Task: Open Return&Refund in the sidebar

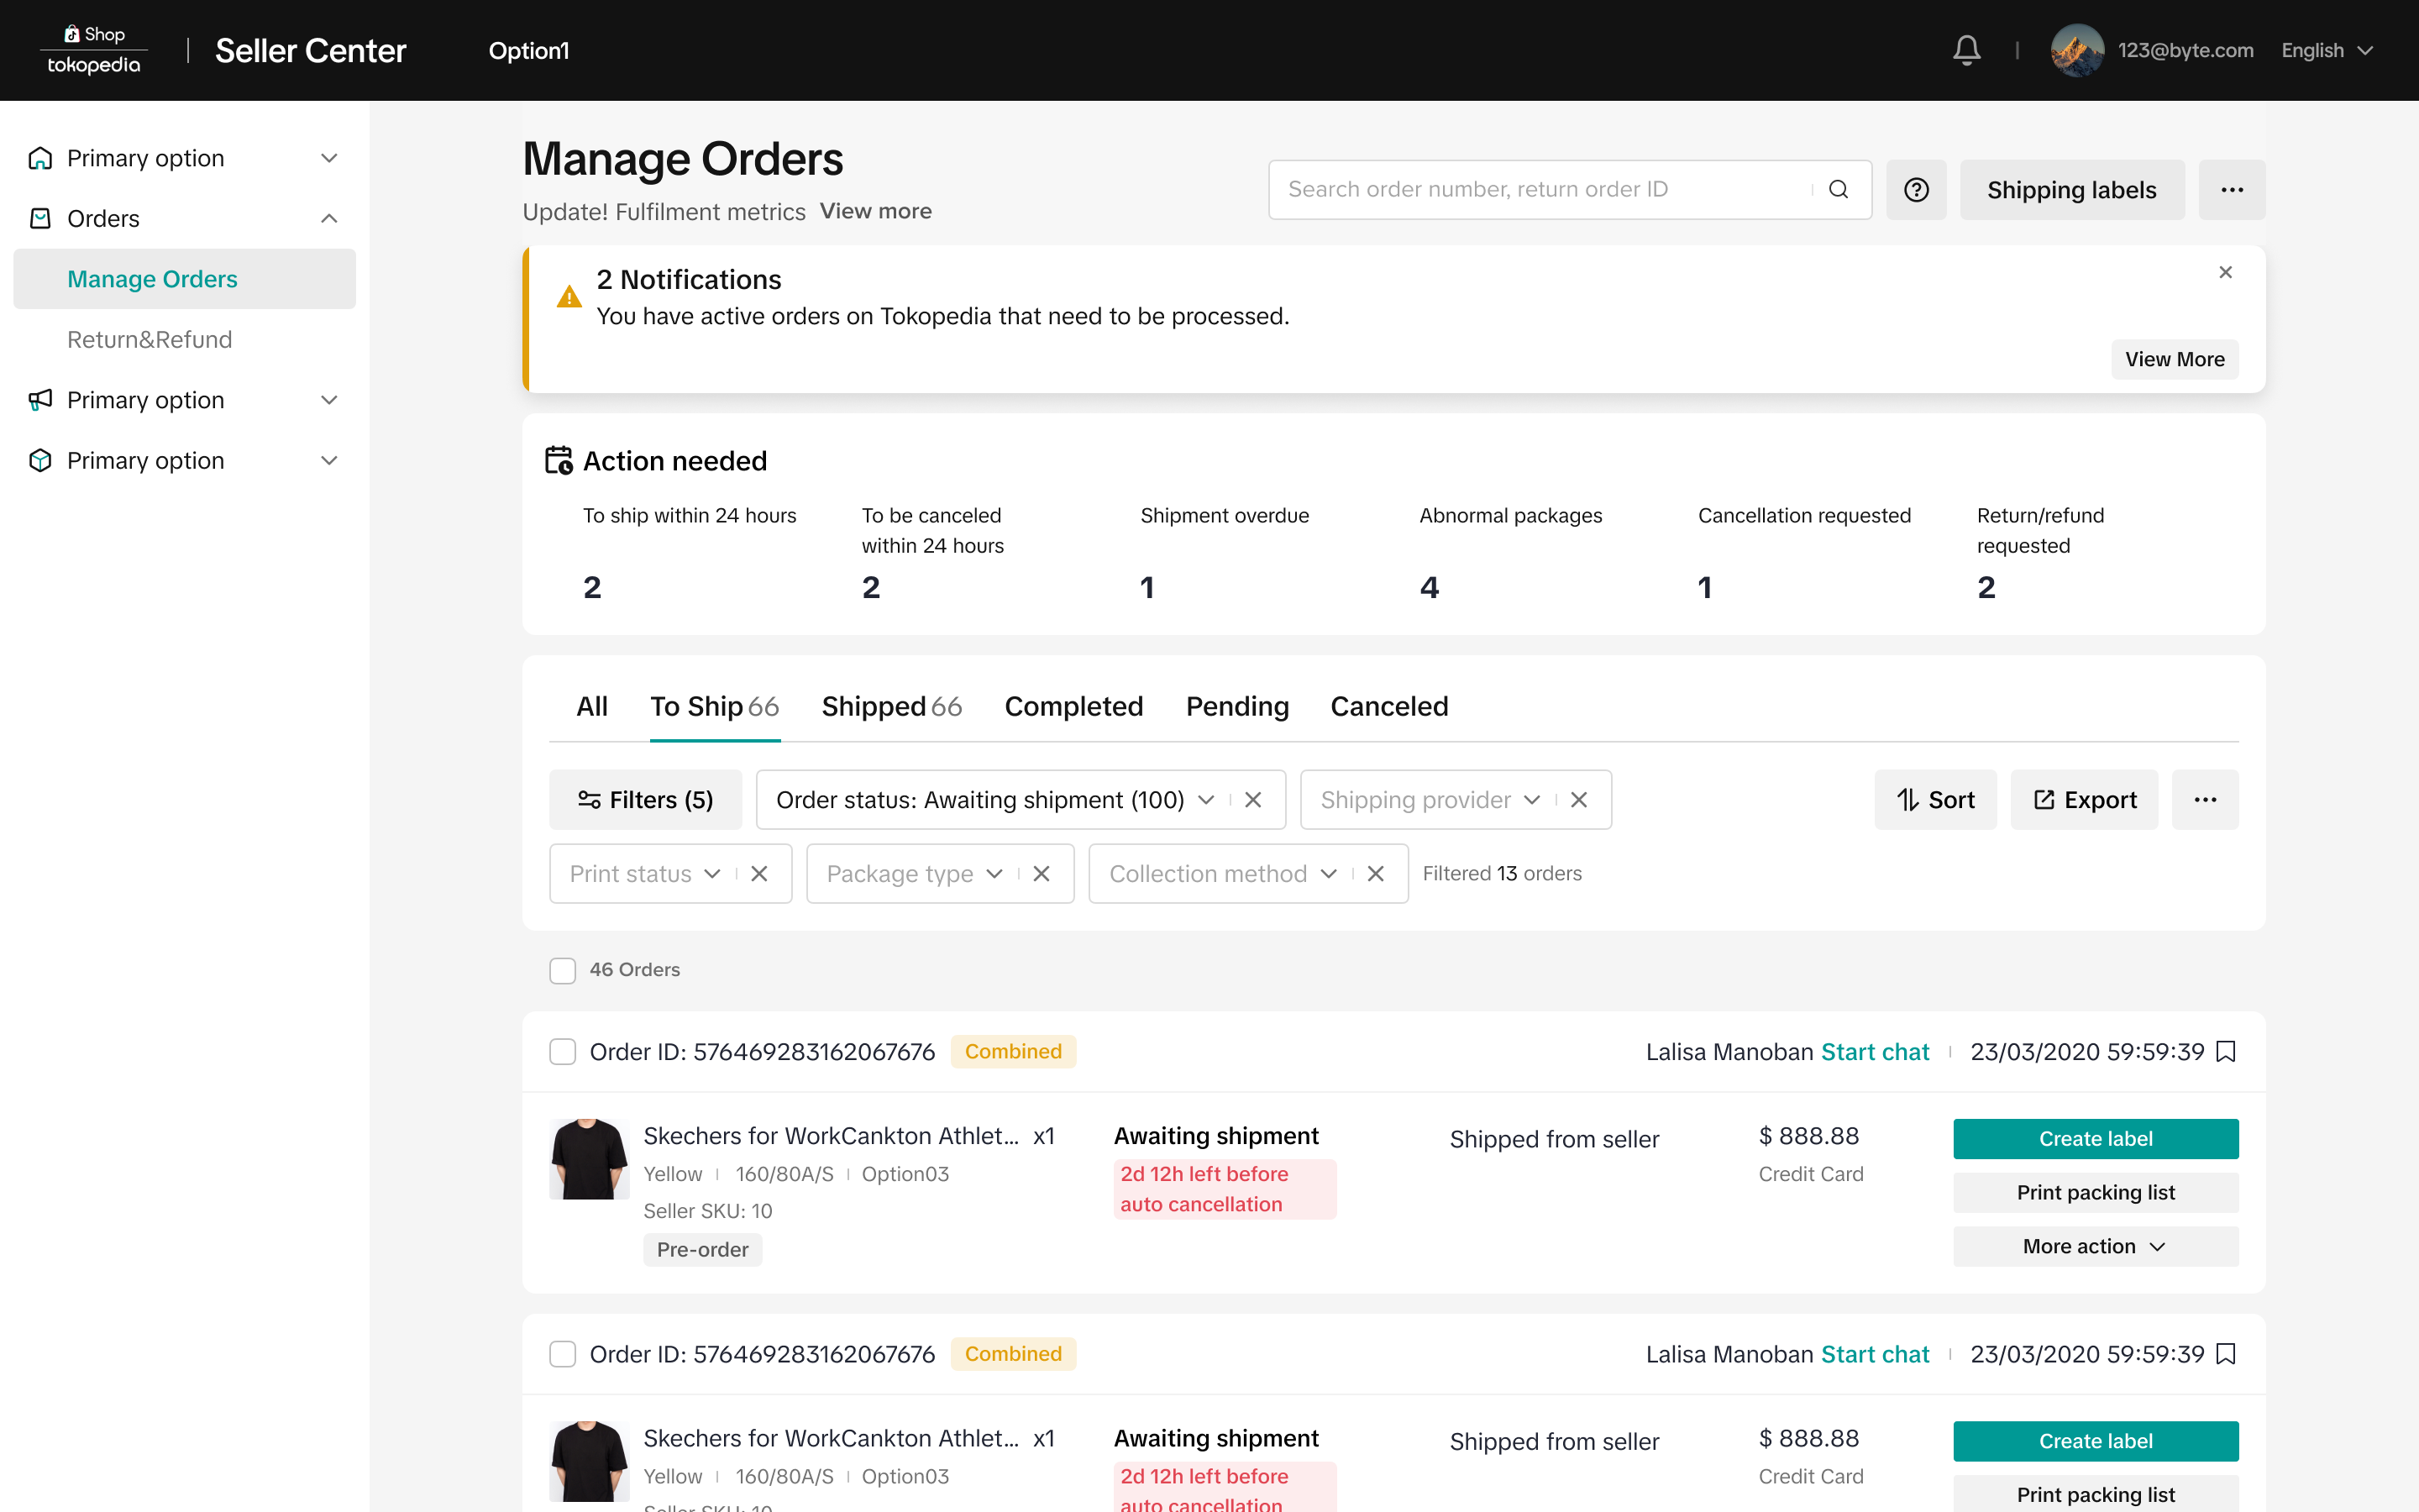Action: click(x=150, y=339)
